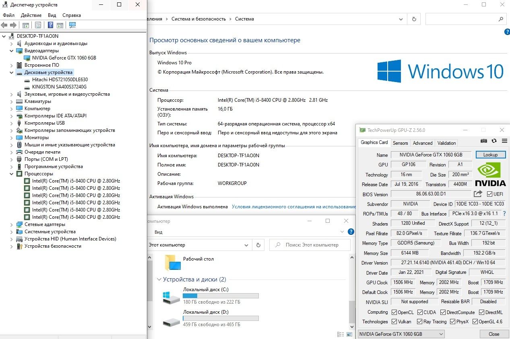Screen dimensions: 510x339
Task: Click the Control Panel search input field
Action: pos(466,19)
